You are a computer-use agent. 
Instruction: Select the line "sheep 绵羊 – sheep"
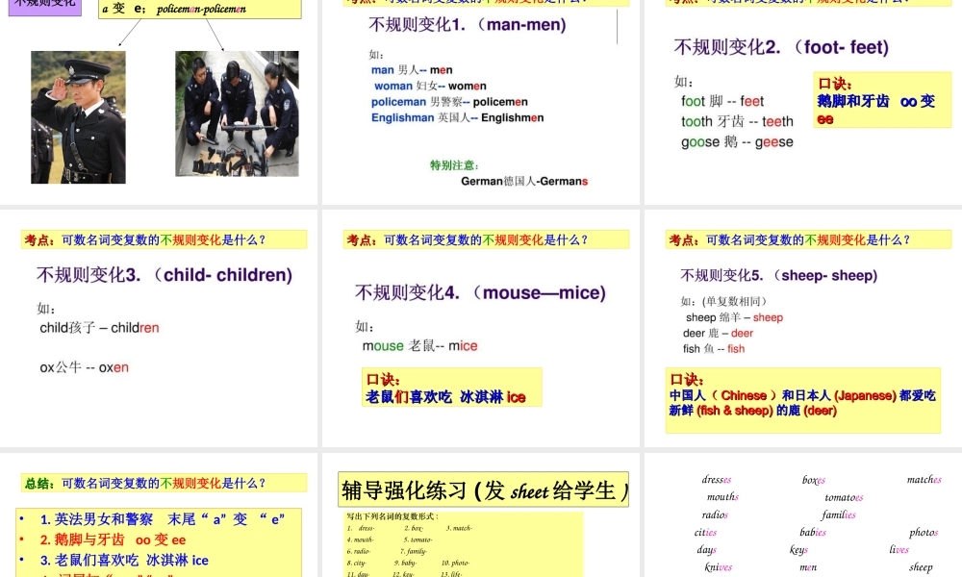click(734, 317)
